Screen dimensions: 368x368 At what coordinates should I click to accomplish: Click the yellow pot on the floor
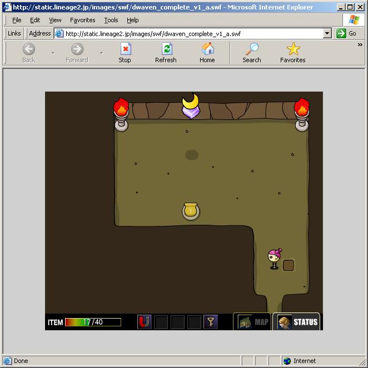coord(191,211)
